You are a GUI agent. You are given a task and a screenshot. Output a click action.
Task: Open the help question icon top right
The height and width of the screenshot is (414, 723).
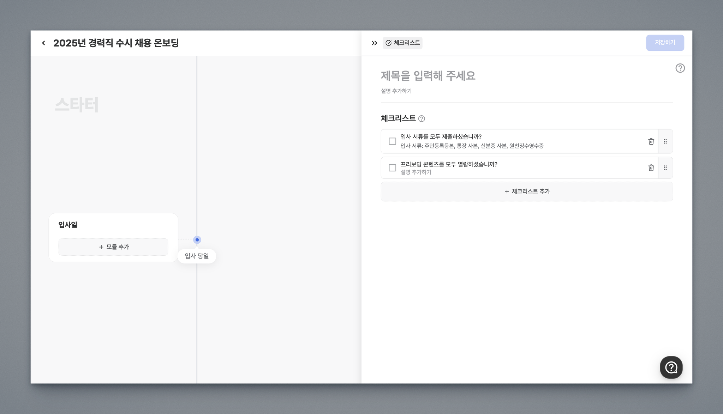[x=680, y=68]
